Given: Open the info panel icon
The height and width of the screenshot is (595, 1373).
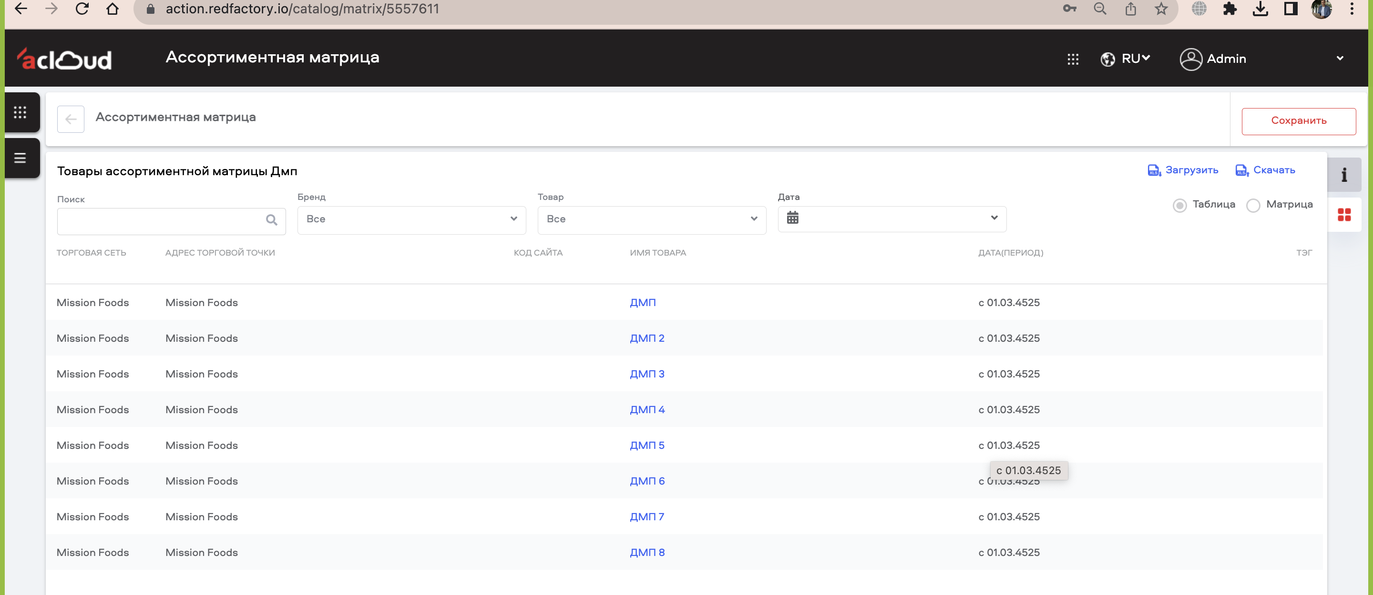Looking at the screenshot, I should (x=1344, y=175).
